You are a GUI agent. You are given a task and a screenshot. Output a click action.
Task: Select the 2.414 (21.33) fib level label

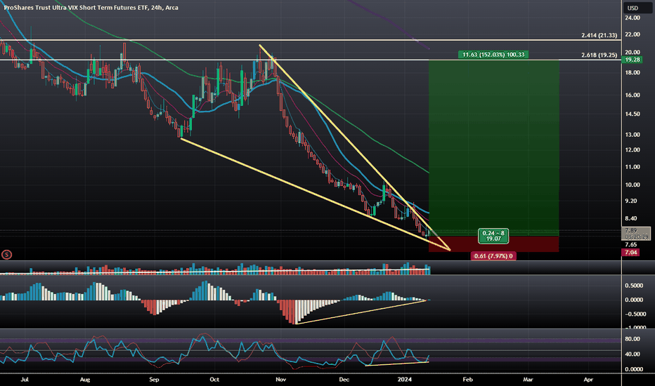coord(599,36)
